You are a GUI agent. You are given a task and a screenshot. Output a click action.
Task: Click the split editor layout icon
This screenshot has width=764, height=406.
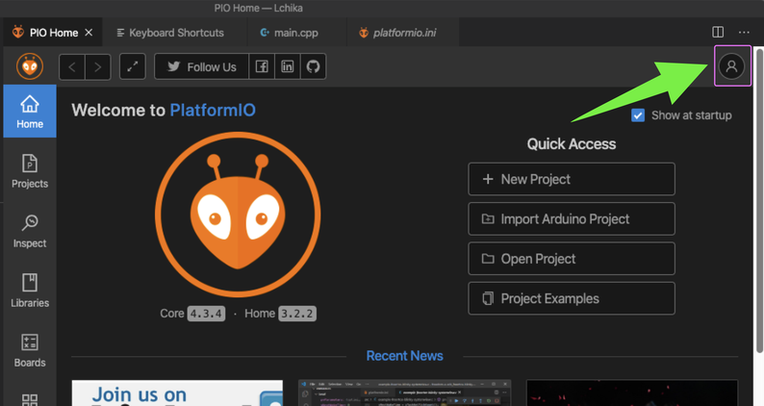tap(718, 32)
